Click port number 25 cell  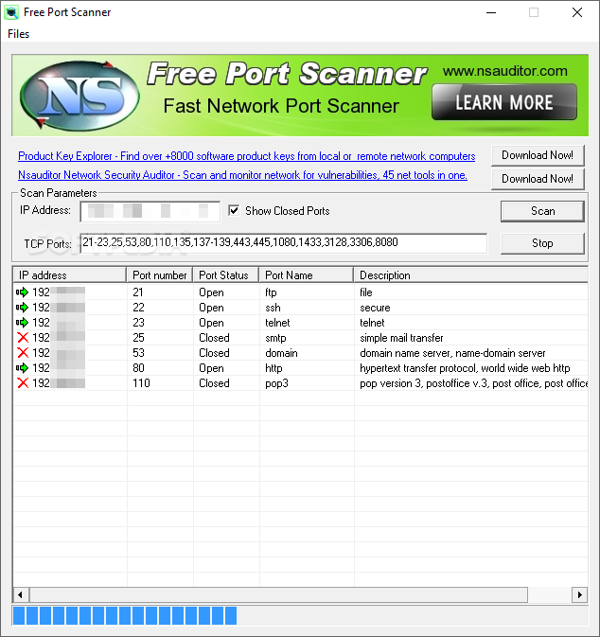point(138,338)
